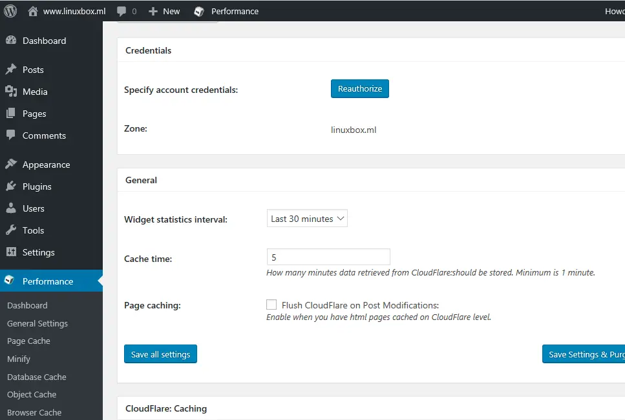
Task: Click the WordPress logo in the admin bar
Action: pos(10,10)
